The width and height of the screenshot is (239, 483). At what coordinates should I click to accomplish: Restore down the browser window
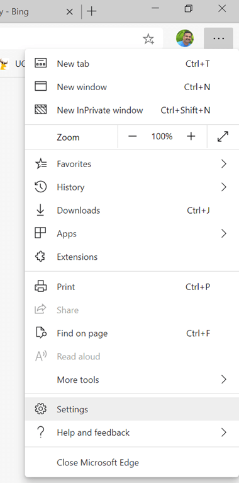(x=189, y=9)
